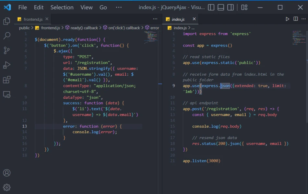The image size is (308, 194).
Task: Open the Source Control view
Action: tap(6, 50)
